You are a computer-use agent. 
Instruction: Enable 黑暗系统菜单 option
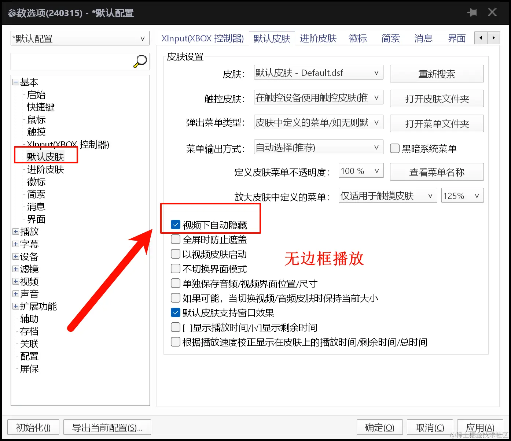(x=394, y=148)
